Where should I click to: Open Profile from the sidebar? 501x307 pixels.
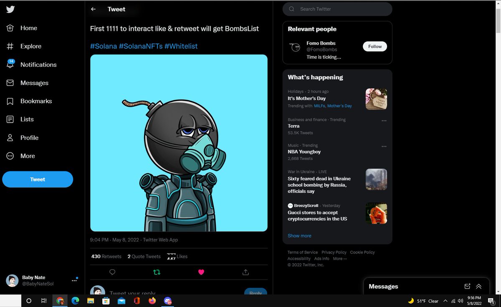pyautogui.click(x=23, y=138)
